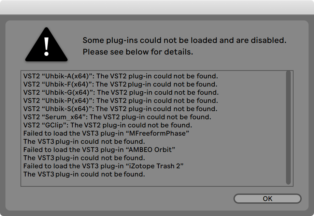Click the "Some plug-ins could not be loaded" heading
314x216 pixels.
(184, 40)
